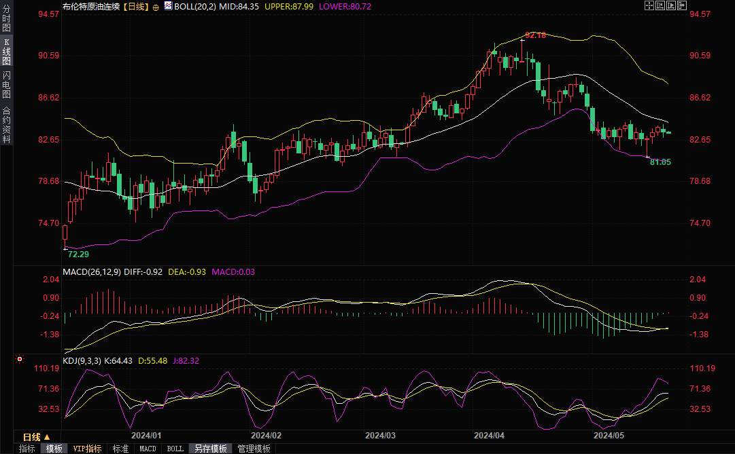Image resolution: width=735 pixels, height=454 pixels.
Task: Click the rightmost arrow icon at top right
Action: 682,5
